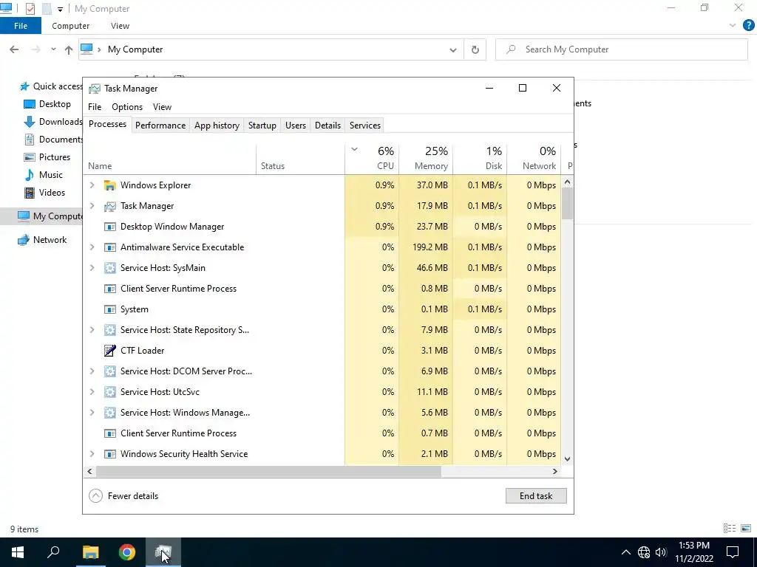Open the Task Manager View menu

point(162,107)
